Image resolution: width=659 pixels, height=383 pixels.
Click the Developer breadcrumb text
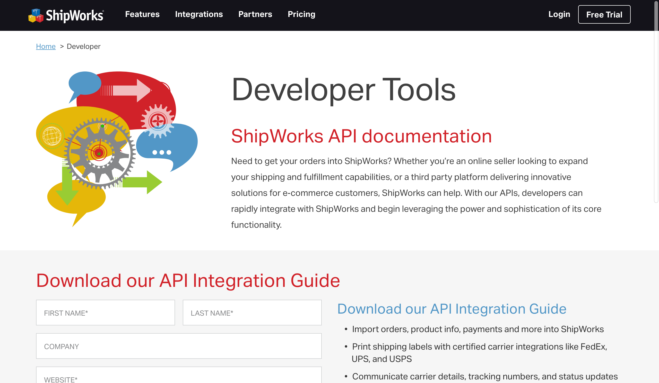(x=83, y=46)
